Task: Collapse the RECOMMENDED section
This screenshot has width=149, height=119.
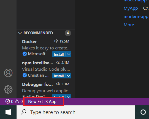Action: pos(20,33)
